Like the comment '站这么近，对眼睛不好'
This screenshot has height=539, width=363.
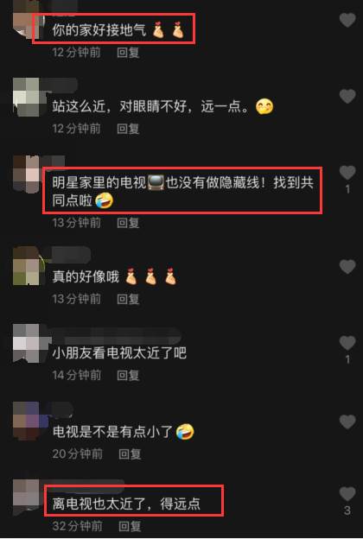pos(347,96)
